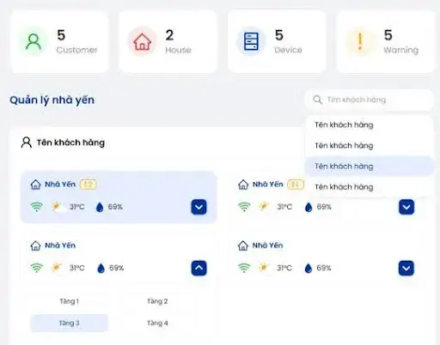Collapse the bottom-left Nhà Yến card with up chevron
This screenshot has width=440, height=345.
[x=199, y=268]
